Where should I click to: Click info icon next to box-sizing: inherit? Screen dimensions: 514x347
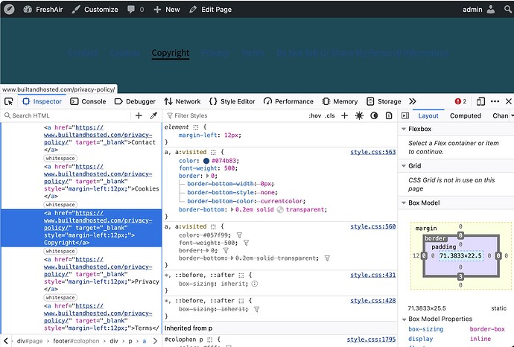(254, 284)
